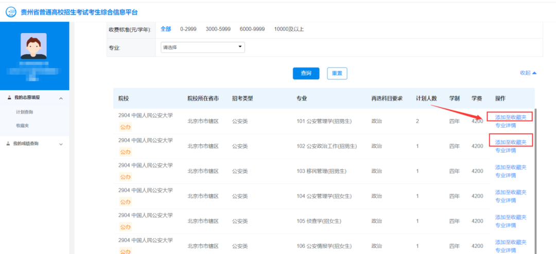Select 0-2999 tuition fee filter

coord(188,29)
